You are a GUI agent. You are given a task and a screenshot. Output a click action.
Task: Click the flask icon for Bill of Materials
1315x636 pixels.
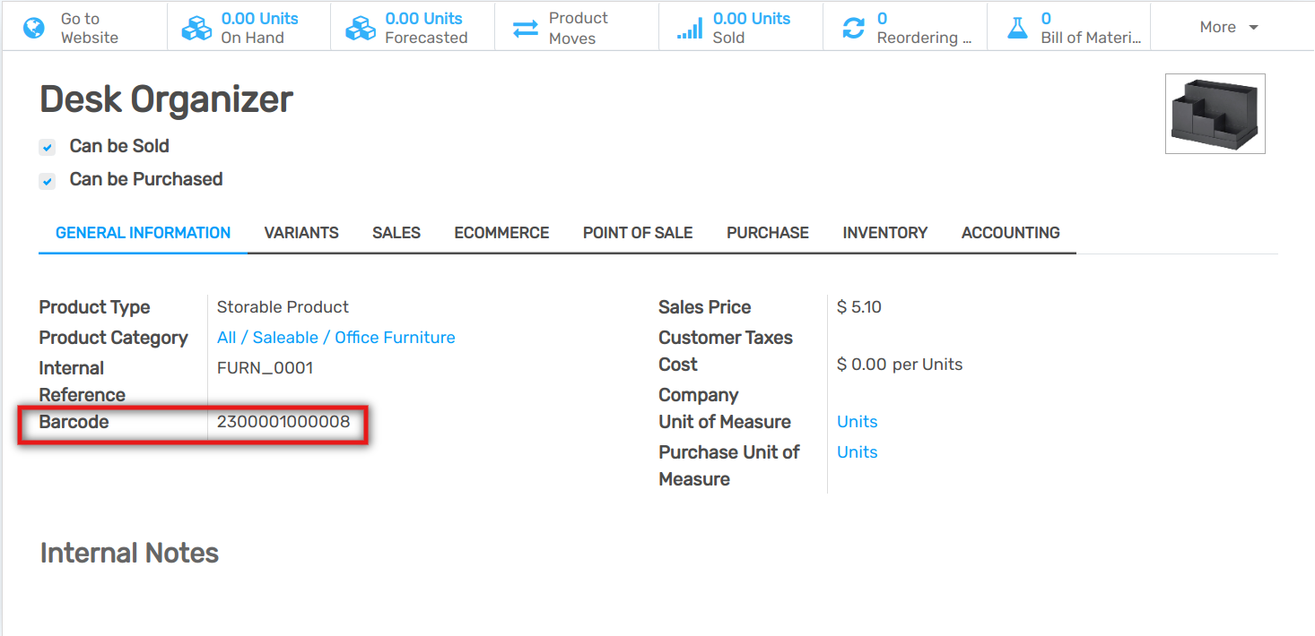pyautogui.click(x=1017, y=28)
